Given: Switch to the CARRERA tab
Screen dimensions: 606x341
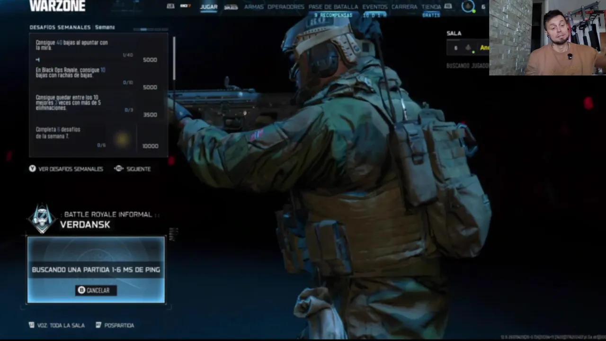Looking at the screenshot, I should pyautogui.click(x=404, y=7).
